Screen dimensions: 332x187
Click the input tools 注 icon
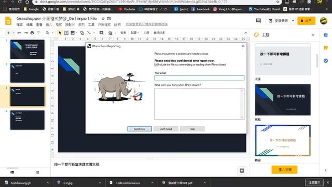tap(110, 33)
